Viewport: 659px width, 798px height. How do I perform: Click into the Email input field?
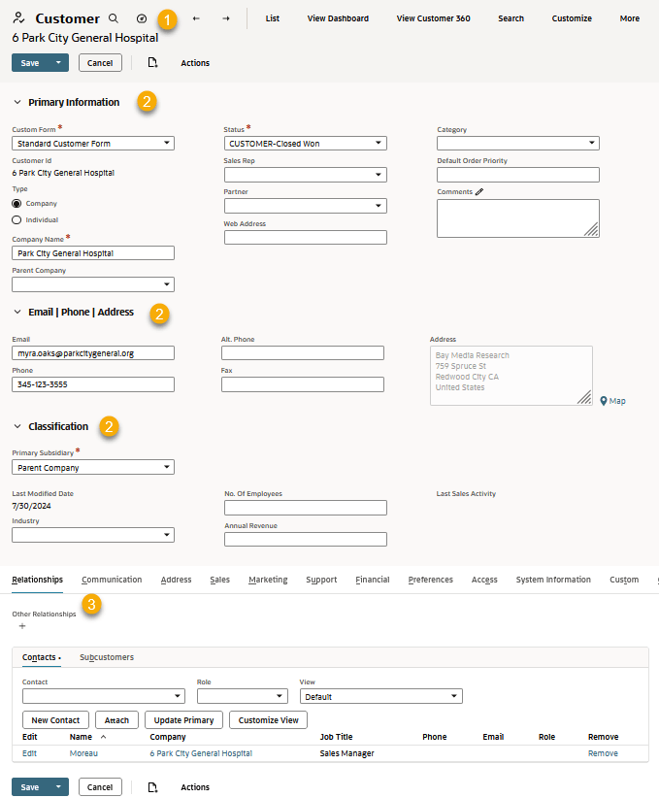point(93,353)
